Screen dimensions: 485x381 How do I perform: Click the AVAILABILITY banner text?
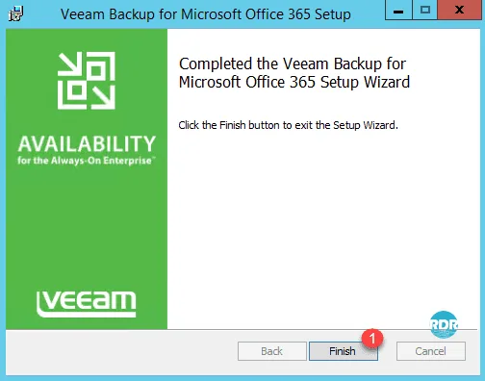pyautogui.click(x=87, y=143)
